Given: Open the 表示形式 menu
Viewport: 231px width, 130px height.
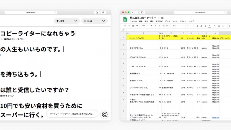Looking at the screenshot, I should [159, 21].
